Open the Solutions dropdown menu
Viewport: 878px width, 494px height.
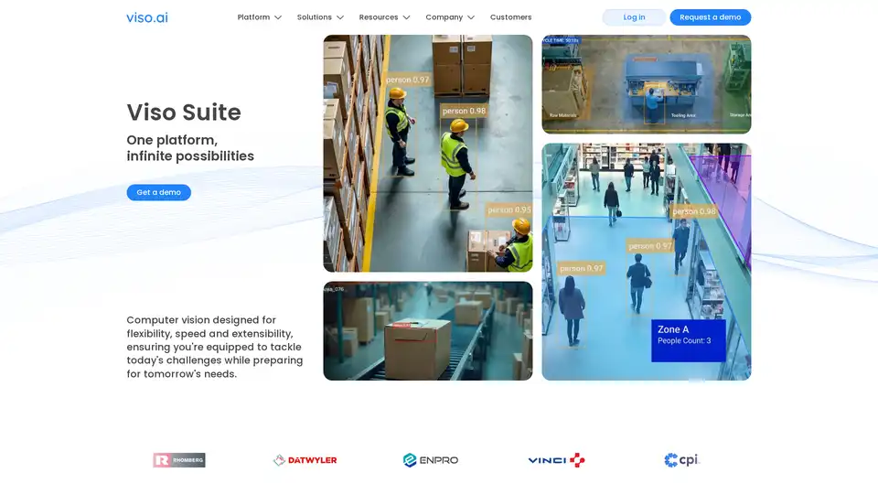320,17
